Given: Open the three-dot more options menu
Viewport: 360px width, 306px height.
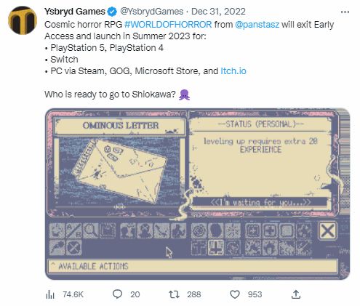Looking at the screenshot, I should (x=345, y=12).
